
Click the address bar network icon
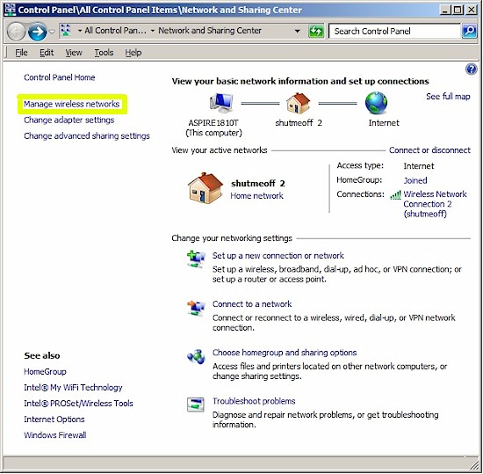pyautogui.click(x=65, y=31)
